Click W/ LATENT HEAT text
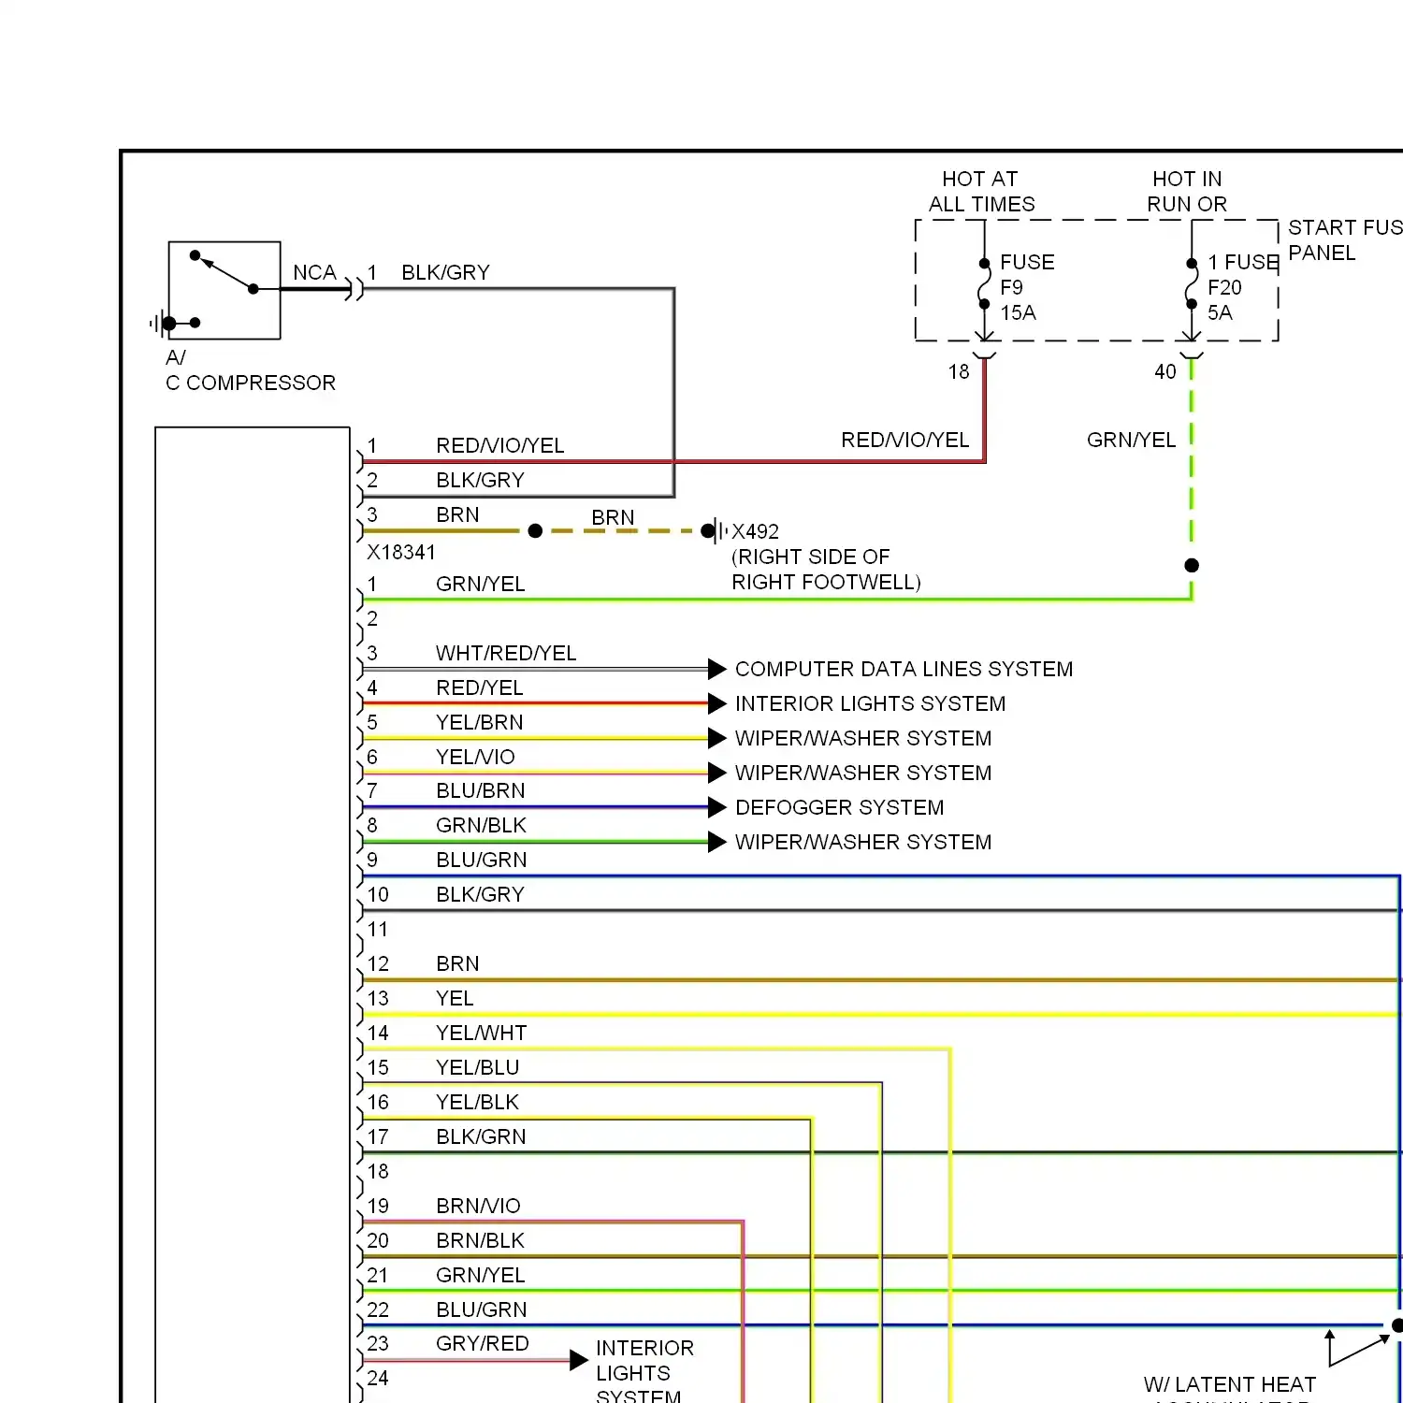1403x1403 pixels. (x=1229, y=1384)
